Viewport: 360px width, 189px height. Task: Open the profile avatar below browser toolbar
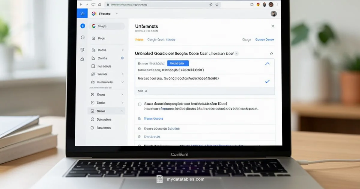coord(273,14)
